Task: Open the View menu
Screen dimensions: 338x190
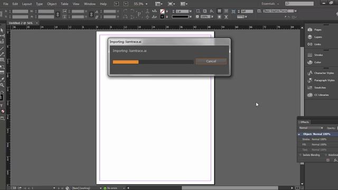Action: point(76,4)
